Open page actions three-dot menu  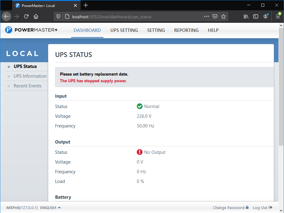pos(206,17)
